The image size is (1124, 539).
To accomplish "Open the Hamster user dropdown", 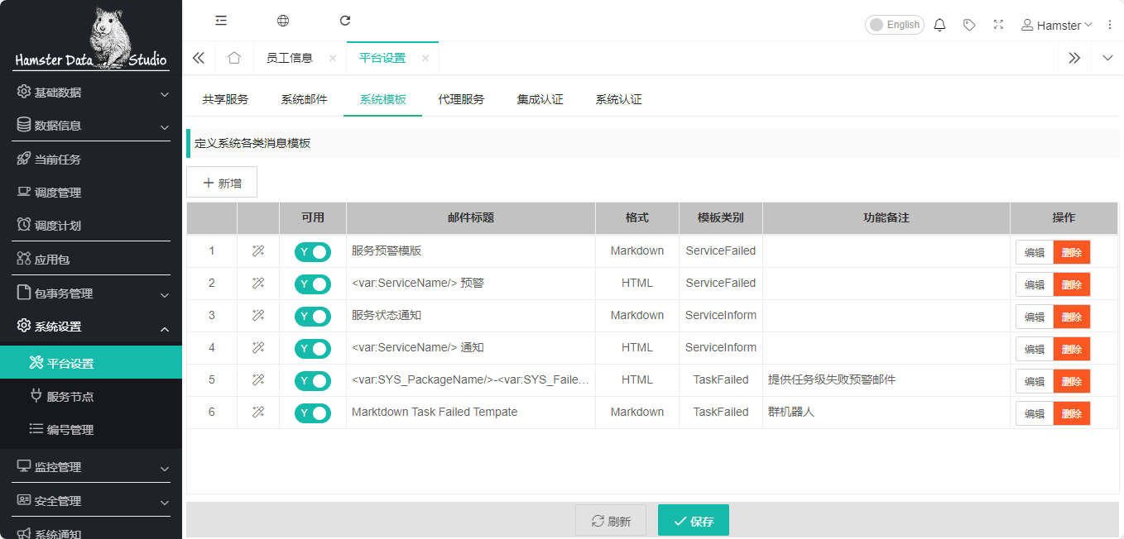I will pyautogui.click(x=1057, y=25).
